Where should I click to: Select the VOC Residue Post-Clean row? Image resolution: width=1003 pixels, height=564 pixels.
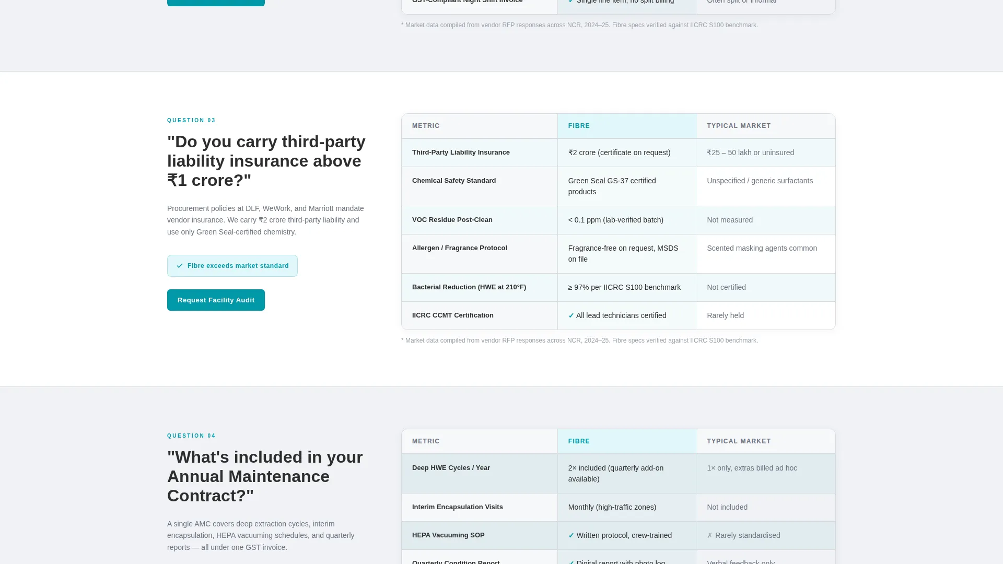(619, 220)
